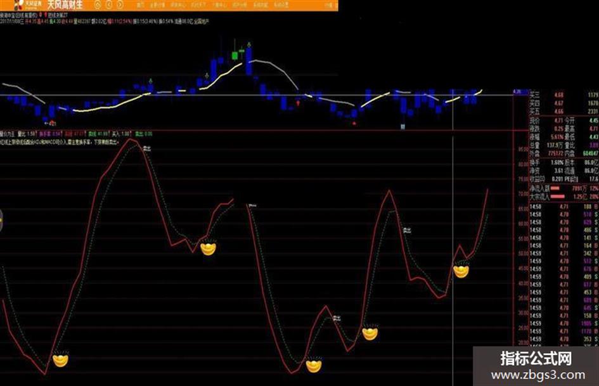Click the 量比 1.58 indicator label
Image resolution: width=599 pixels, height=386 pixels.
(27, 134)
